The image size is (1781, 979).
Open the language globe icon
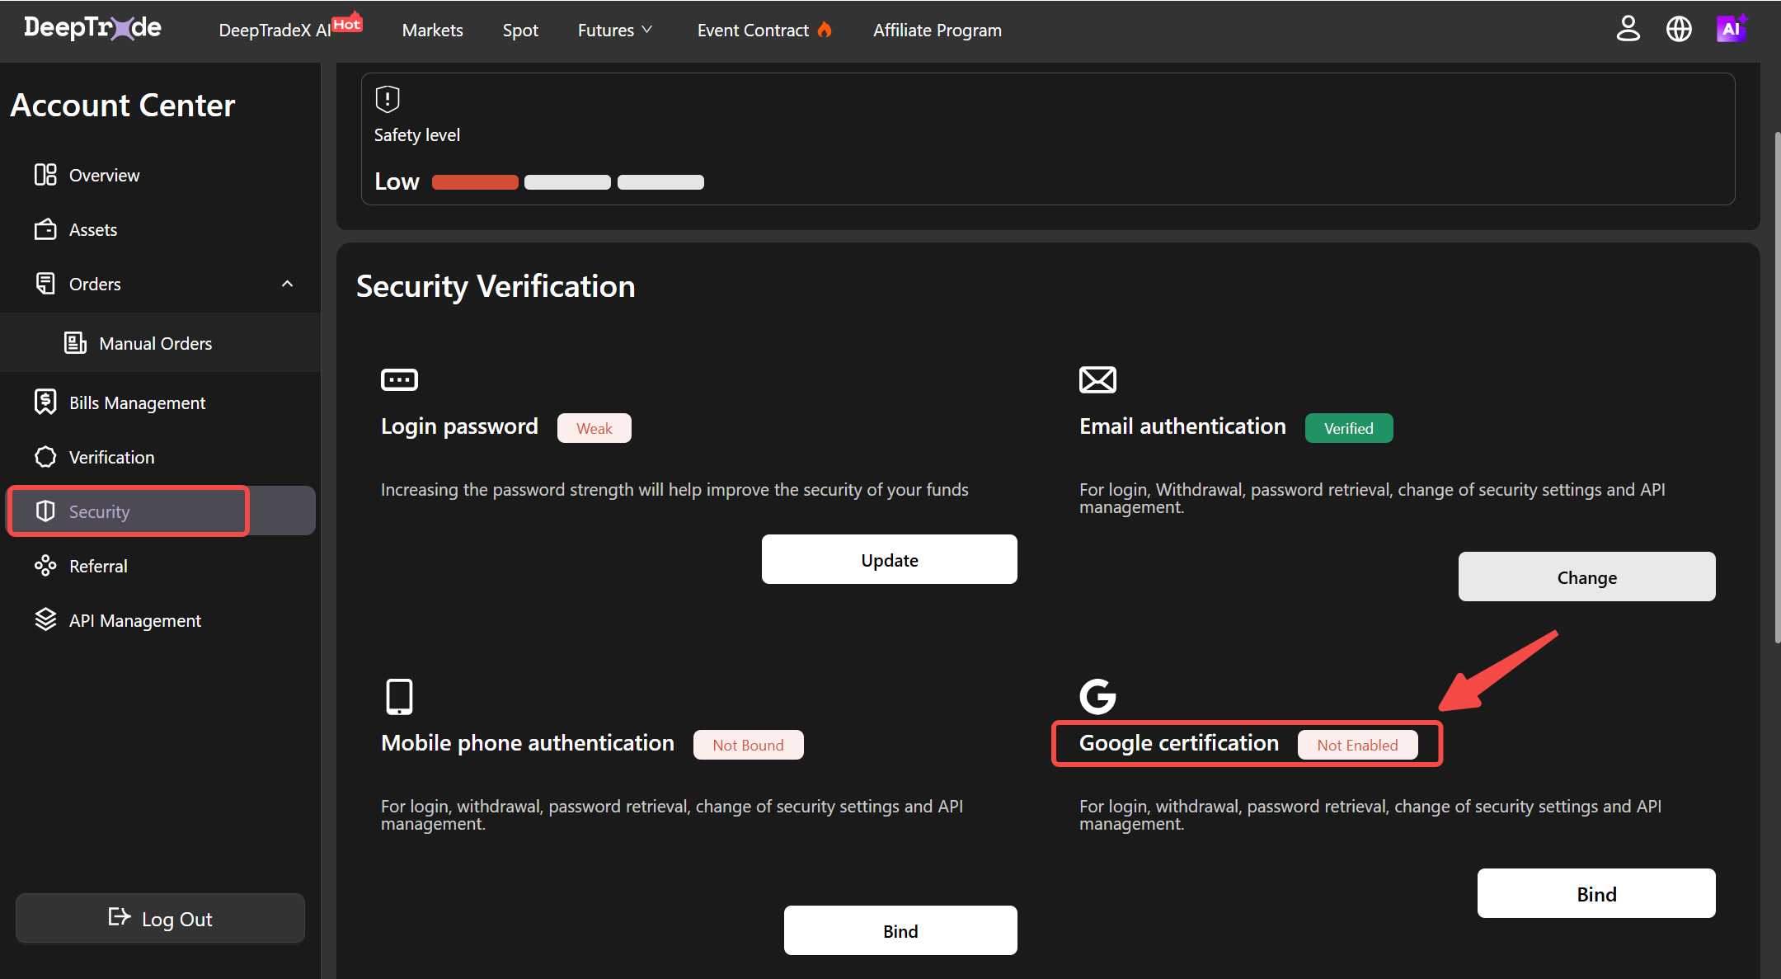(x=1679, y=29)
